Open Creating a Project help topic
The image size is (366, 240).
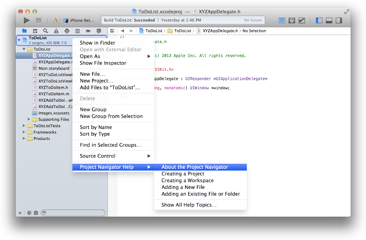coord(200,174)
